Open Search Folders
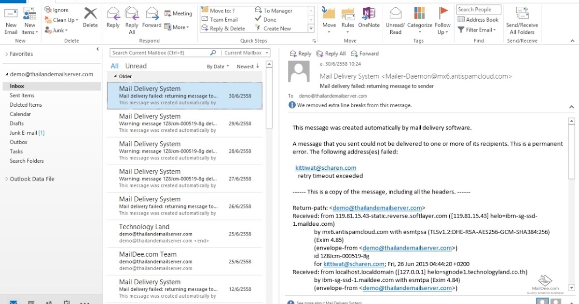This screenshot has height=304, width=579. [x=27, y=161]
